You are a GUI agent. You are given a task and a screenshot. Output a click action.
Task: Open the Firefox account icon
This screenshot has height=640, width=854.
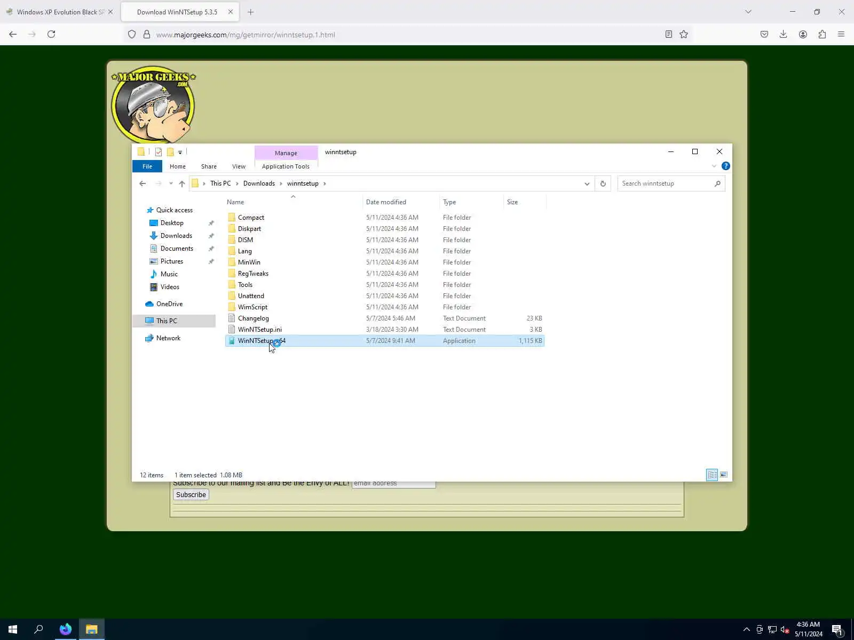coord(803,34)
